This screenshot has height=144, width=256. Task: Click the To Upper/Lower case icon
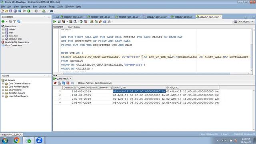coord(96,22)
